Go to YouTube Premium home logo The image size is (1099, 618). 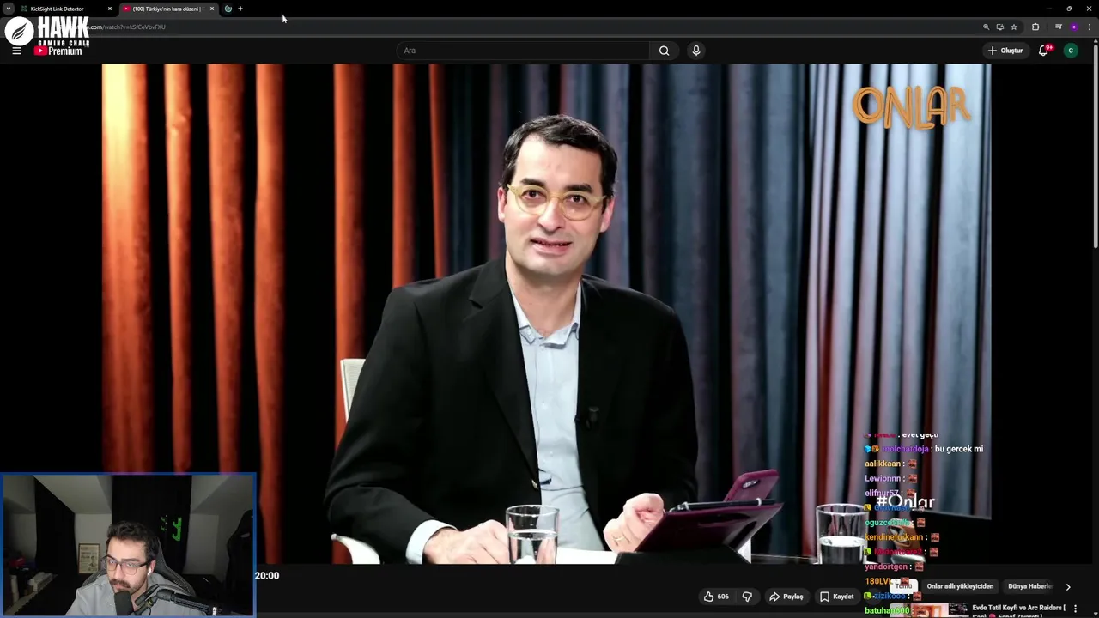click(58, 51)
